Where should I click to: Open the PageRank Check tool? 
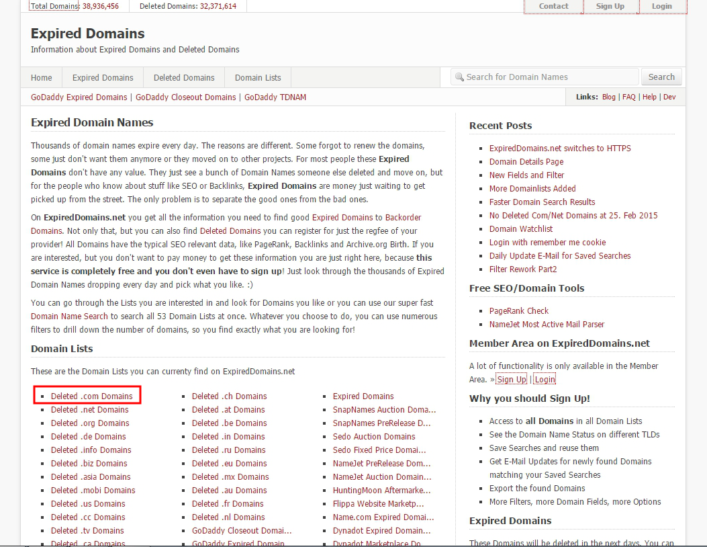pos(519,310)
